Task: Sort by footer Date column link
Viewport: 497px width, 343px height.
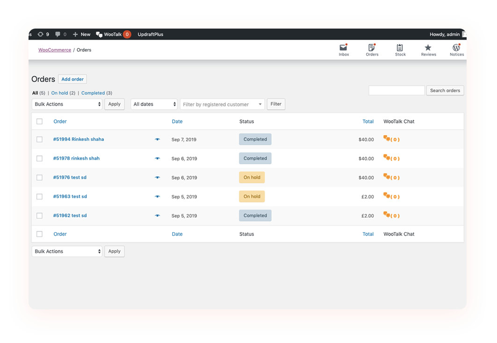Action: pyautogui.click(x=177, y=234)
